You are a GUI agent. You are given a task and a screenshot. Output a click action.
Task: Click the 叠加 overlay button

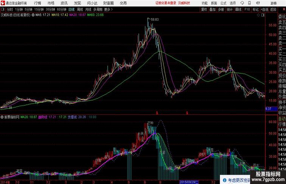coord(213,9)
